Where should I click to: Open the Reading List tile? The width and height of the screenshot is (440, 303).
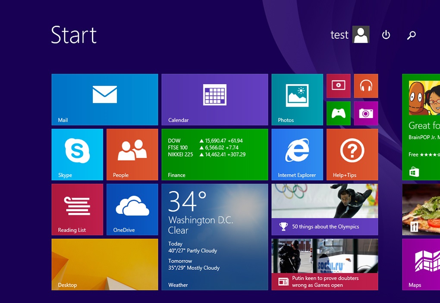(x=77, y=209)
